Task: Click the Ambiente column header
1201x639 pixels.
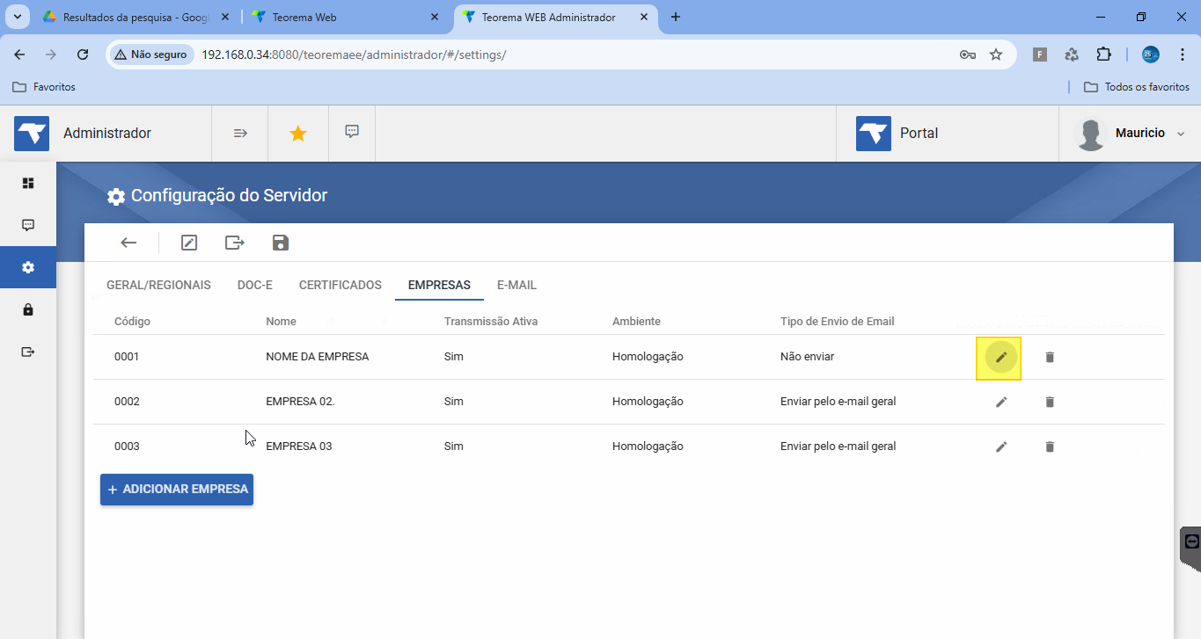Action: (636, 322)
